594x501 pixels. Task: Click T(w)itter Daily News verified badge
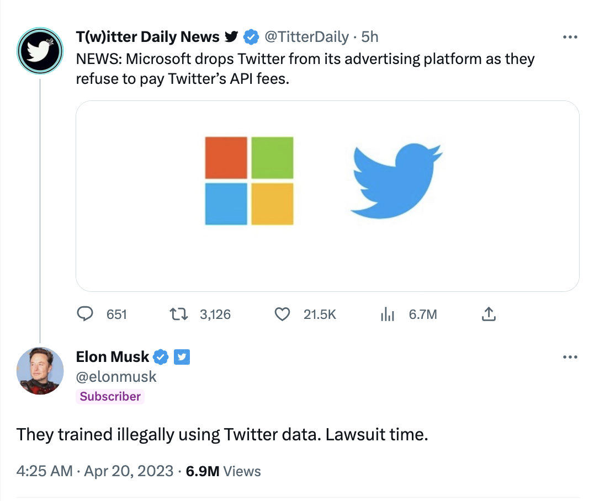pyautogui.click(x=251, y=37)
